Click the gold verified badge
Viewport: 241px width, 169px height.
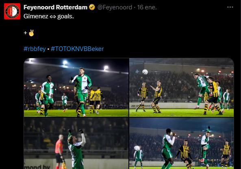[92, 7]
